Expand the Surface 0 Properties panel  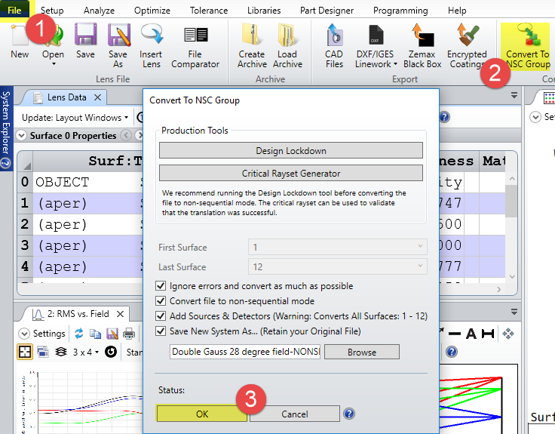(x=21, y=135)
